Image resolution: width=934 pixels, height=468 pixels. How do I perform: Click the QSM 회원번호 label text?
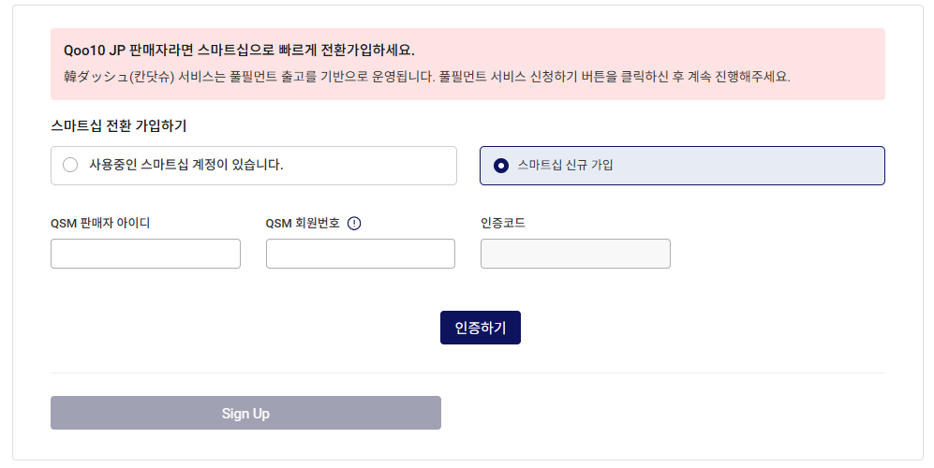(303, 224)
